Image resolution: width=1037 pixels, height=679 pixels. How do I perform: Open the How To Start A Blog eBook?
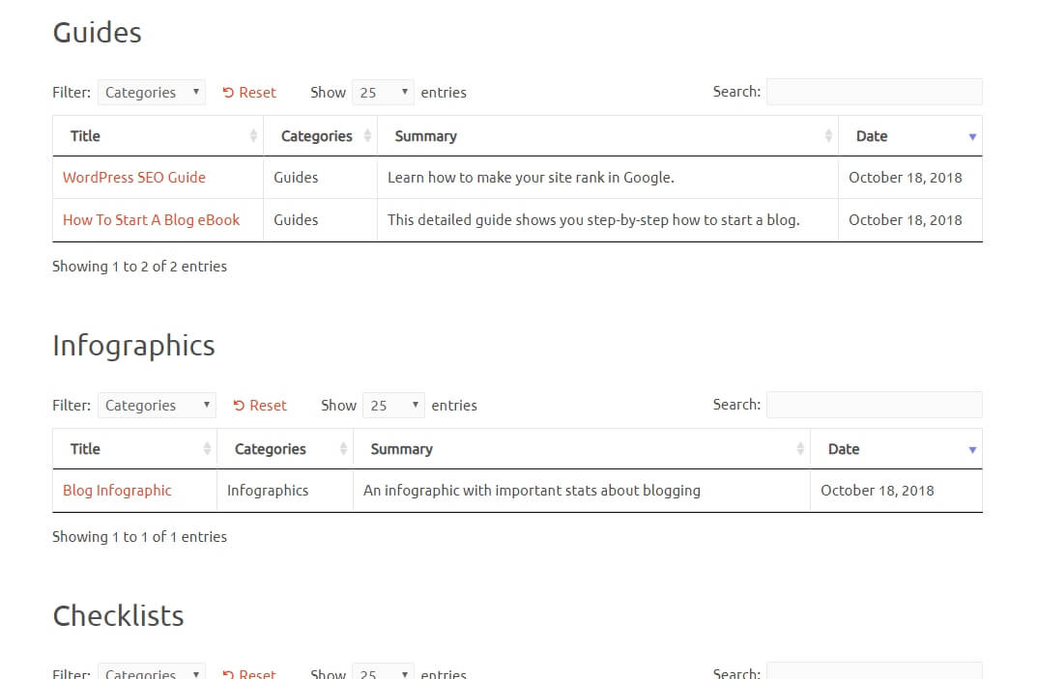click(151, 219)
